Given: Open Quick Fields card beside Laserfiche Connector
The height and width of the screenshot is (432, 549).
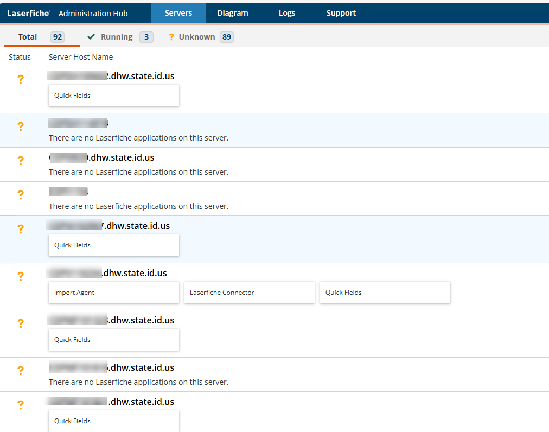Looking at the screenshot, I should tap(385, 293).
